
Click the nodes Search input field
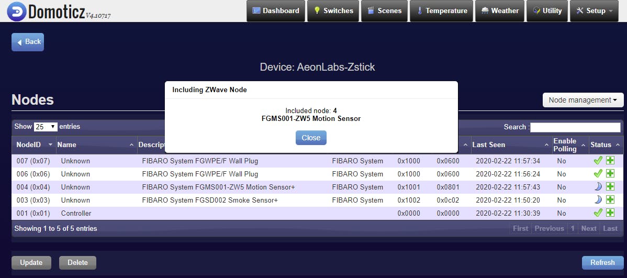coord(575,127)
